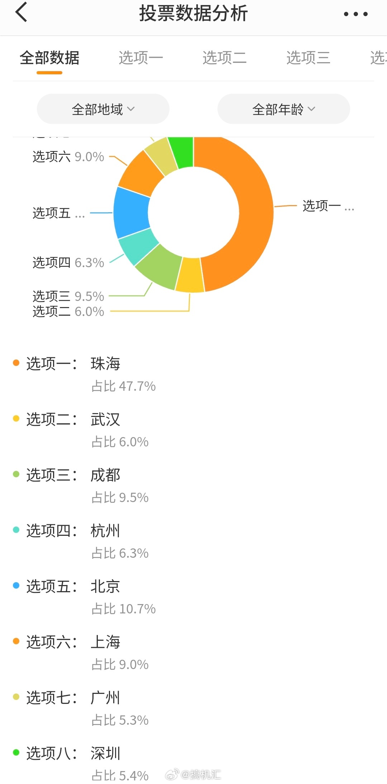Click the 选项六 9.0% chart label

tap(68, 157)
